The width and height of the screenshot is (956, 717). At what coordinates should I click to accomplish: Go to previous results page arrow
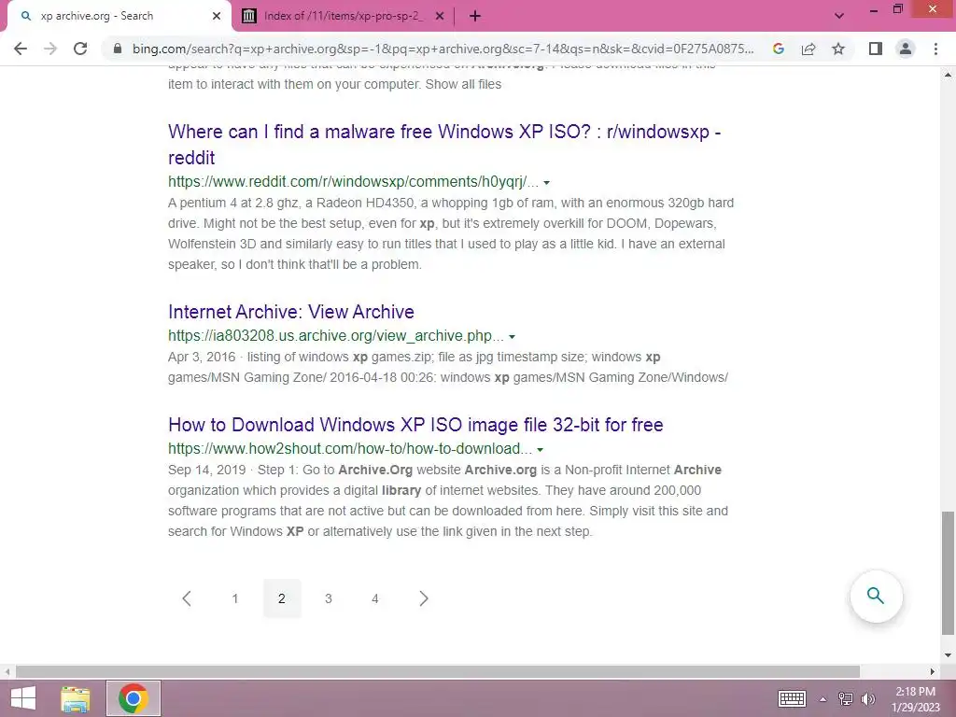click(x=187, y=598)
